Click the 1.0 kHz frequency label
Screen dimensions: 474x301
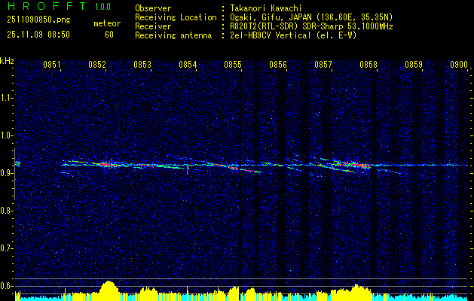[x=7, y=135]
